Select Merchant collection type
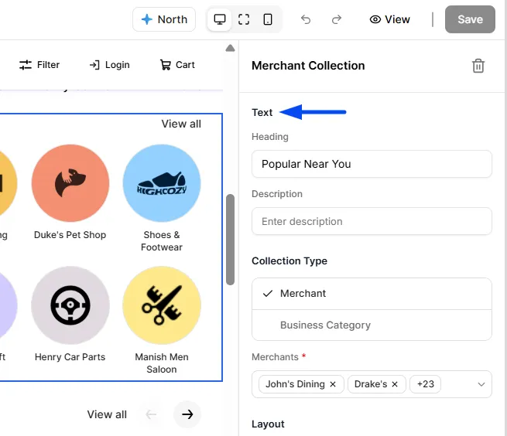Viewport: 507px width, 436px height. [372, 294]
